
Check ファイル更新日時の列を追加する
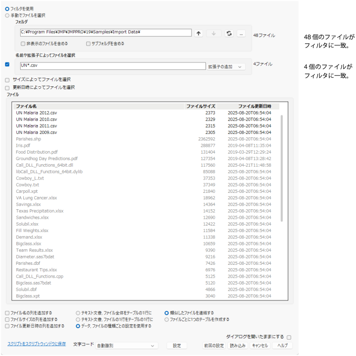(7, 326)
